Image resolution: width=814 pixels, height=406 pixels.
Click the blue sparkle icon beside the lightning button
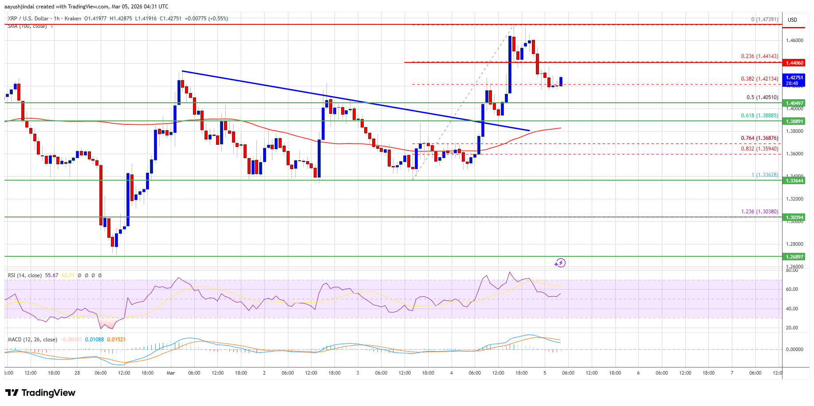tap(556, 264)
